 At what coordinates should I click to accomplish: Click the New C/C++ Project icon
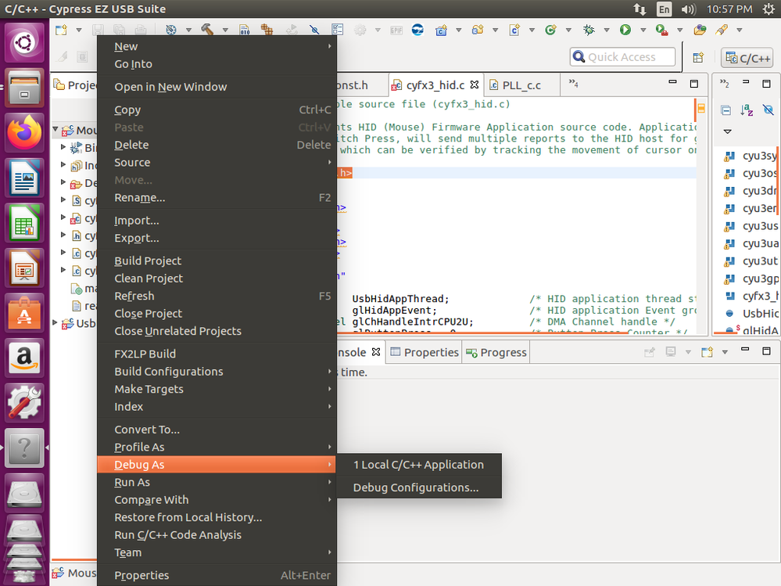tap(441, 30)
